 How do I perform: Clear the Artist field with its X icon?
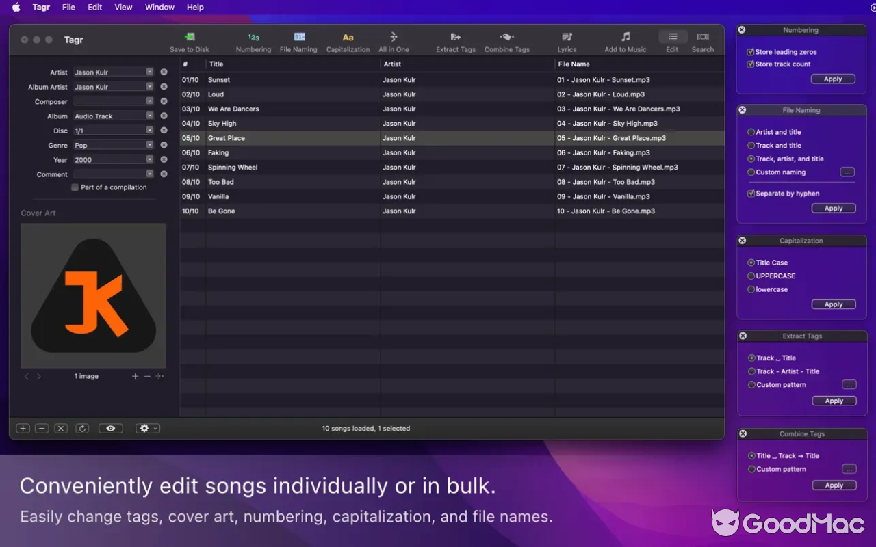pyautogui.click(x=164, y=72)
